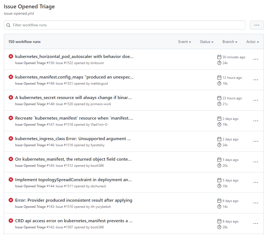Click the failed status icon for run #148
This screenshot has height=235, width=266.
pyautogui.click(x=11, y=97)
